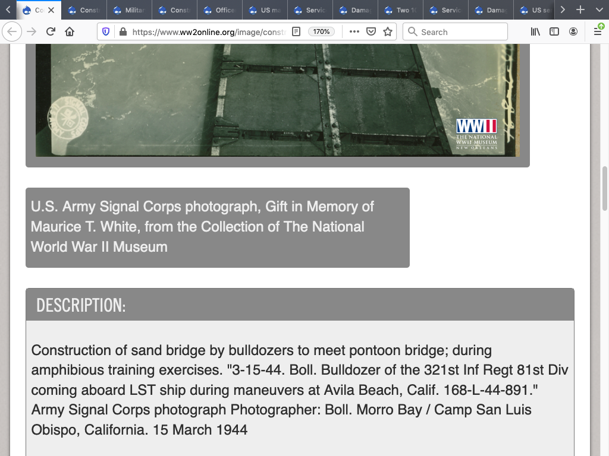This screenshot has height=456, width=609.
Task: Save page to Pocket
Action: 371,32
